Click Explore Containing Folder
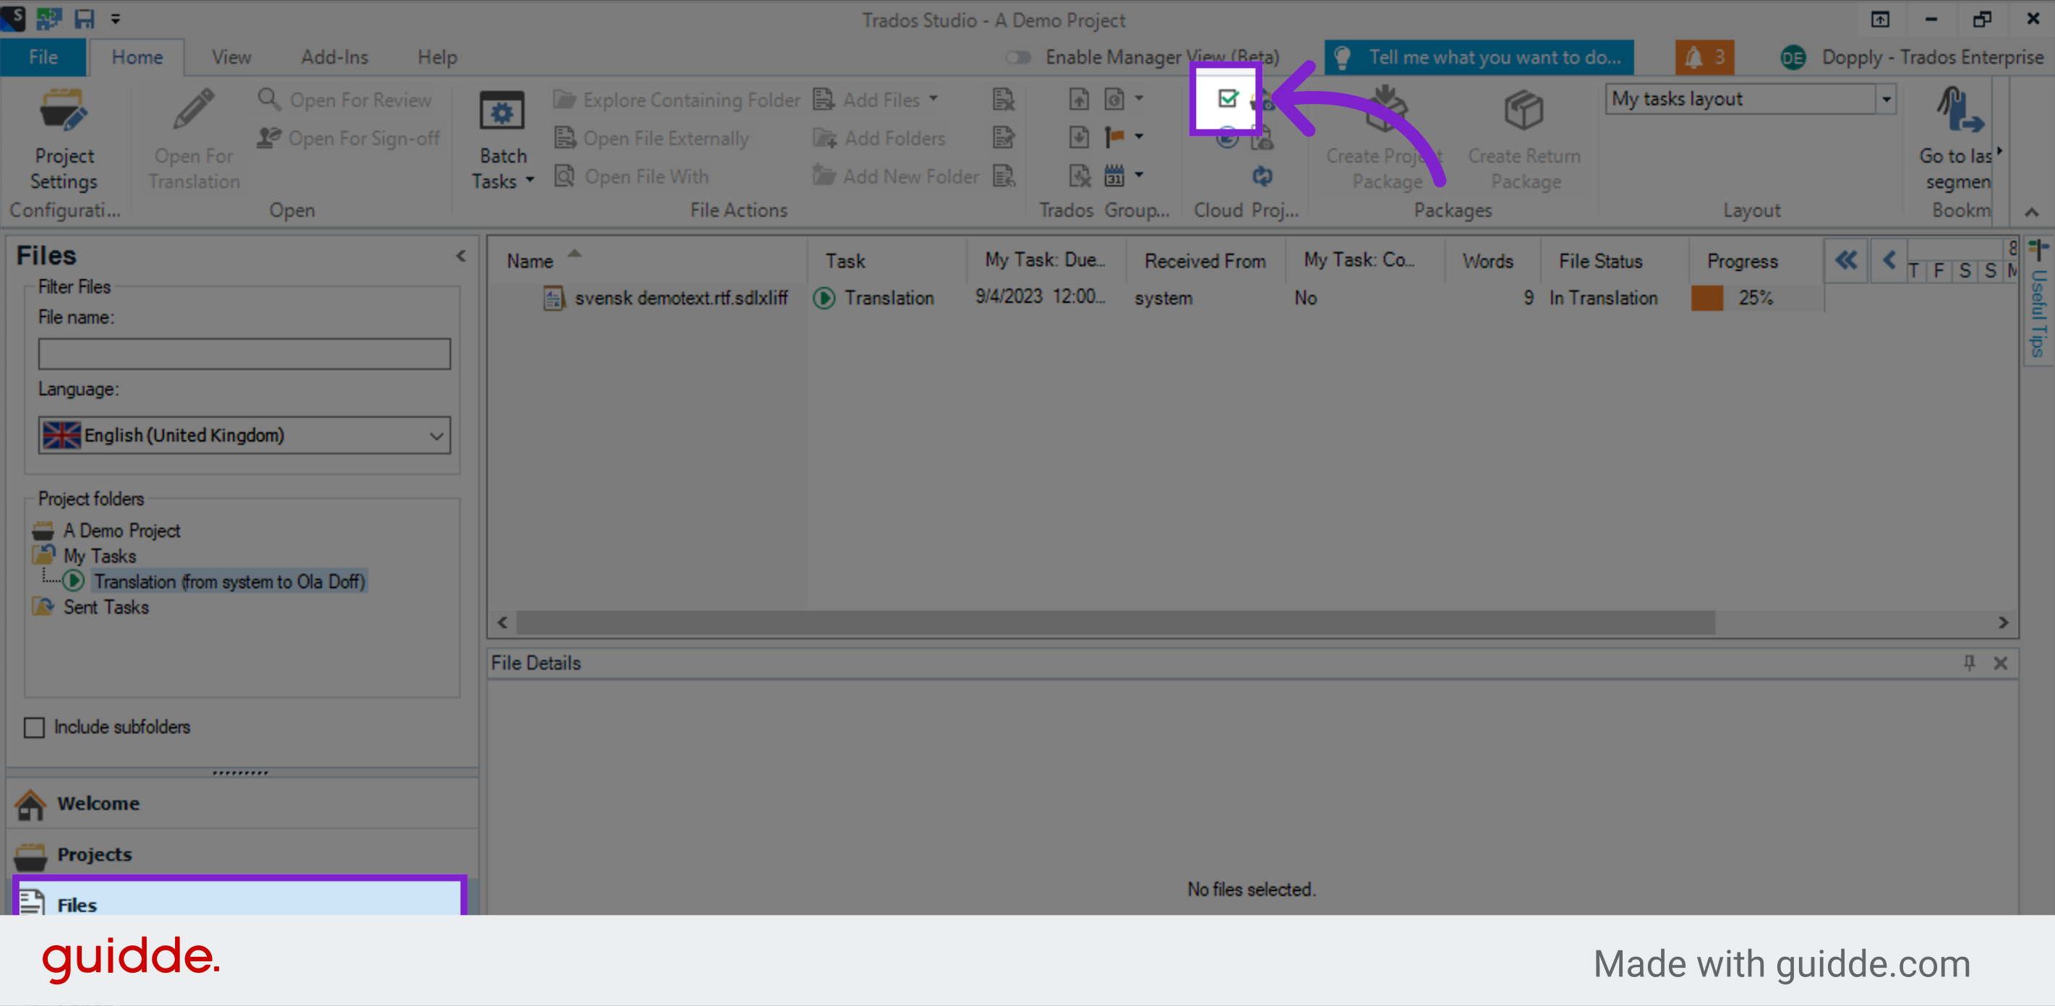Viewport: 2055px width, 1006px height. [x=677, y=100]
